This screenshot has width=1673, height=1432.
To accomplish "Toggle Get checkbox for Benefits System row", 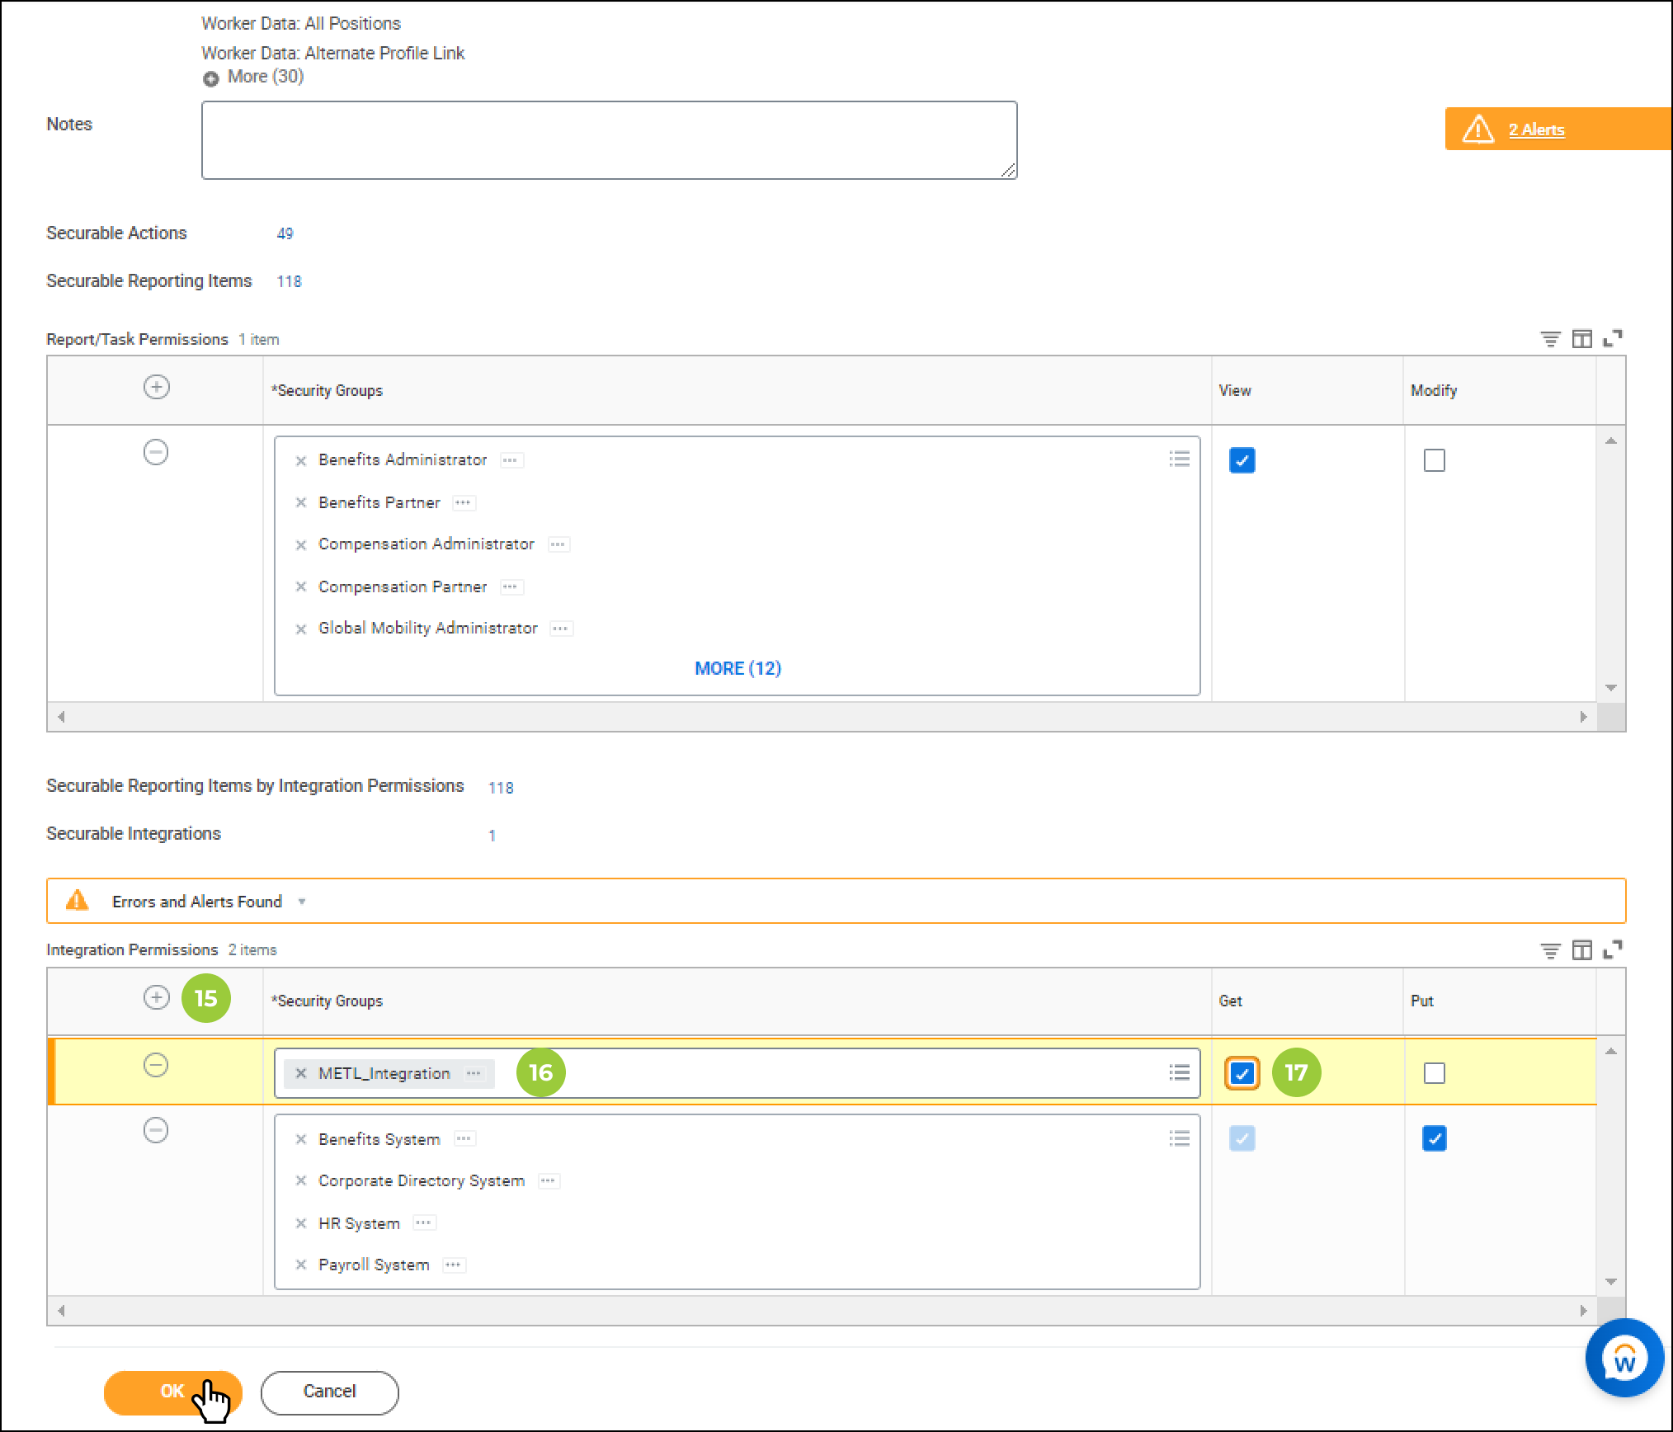I will (x=1242, y=1138).
